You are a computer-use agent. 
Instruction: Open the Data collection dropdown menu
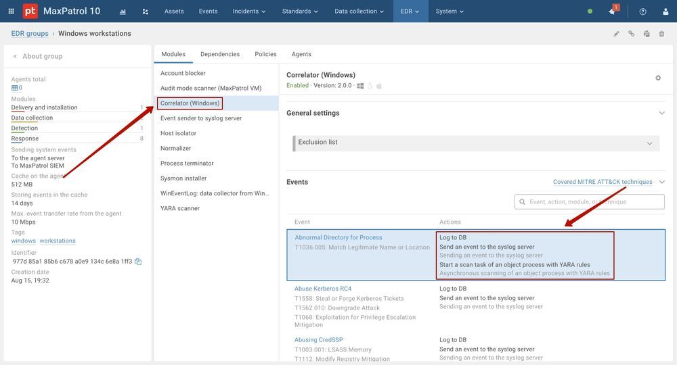(x=359, y=11)
